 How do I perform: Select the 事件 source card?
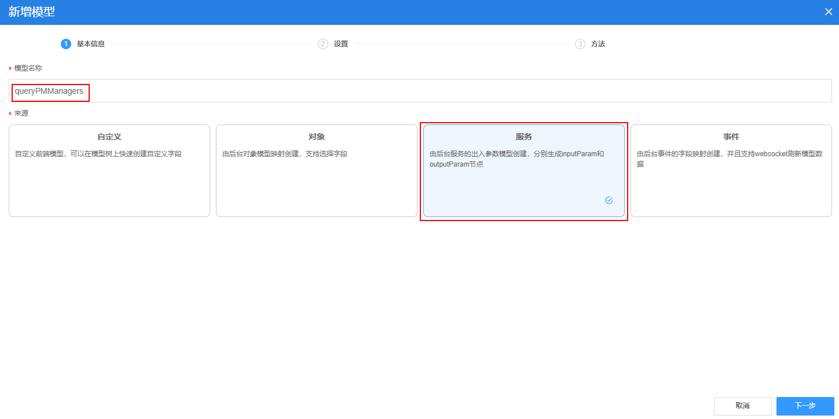click(x=731, y=171)
